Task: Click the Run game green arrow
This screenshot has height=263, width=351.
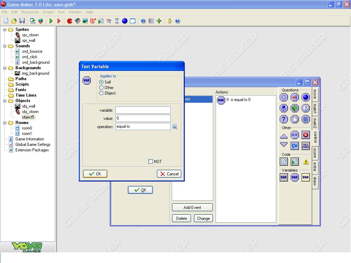Action: click(51, 21)
